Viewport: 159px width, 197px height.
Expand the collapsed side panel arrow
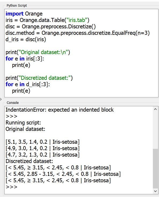coord(1,99)
